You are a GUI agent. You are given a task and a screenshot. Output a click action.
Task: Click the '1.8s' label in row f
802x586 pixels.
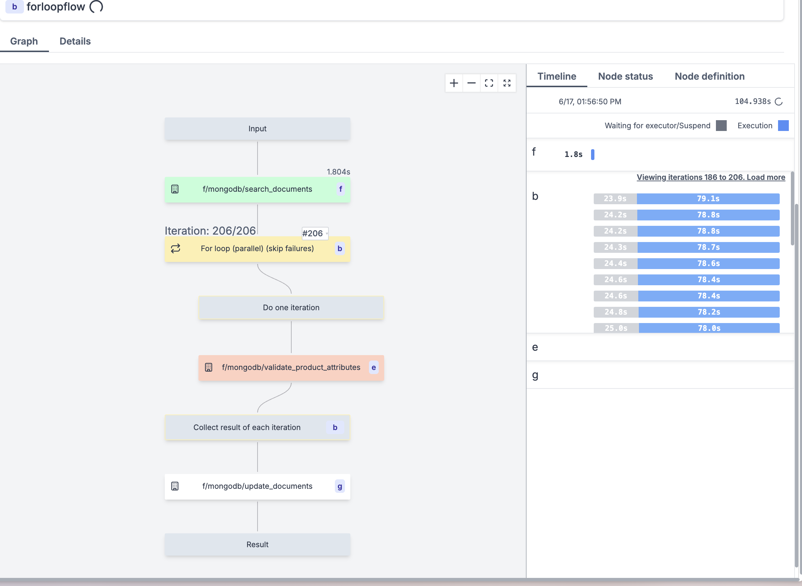pyautogui.click(x=573, y=154)
